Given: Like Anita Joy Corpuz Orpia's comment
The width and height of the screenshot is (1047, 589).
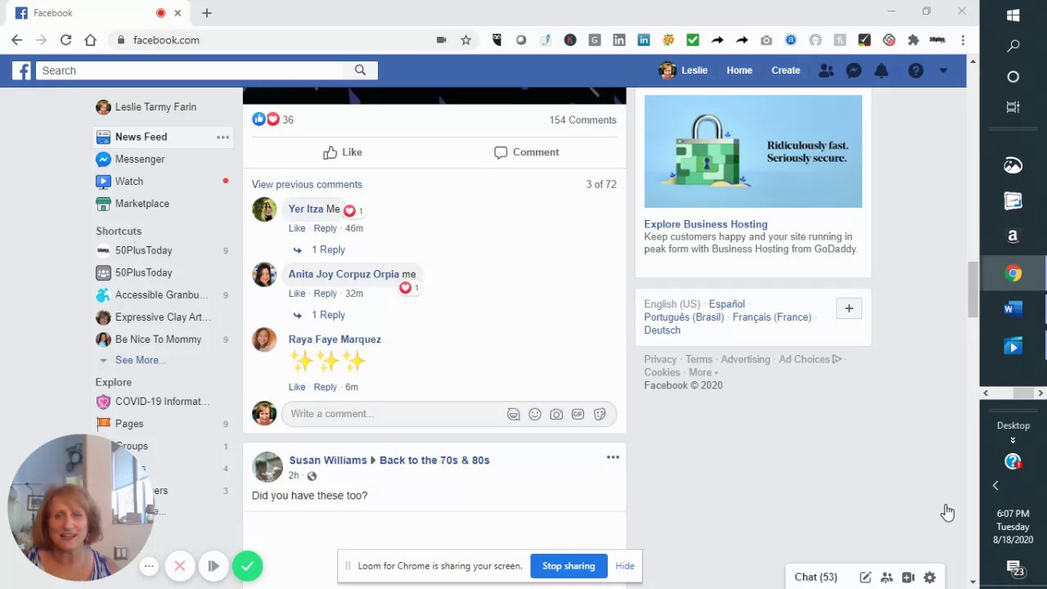Looking at the screenshot, I should click(297, 294).
